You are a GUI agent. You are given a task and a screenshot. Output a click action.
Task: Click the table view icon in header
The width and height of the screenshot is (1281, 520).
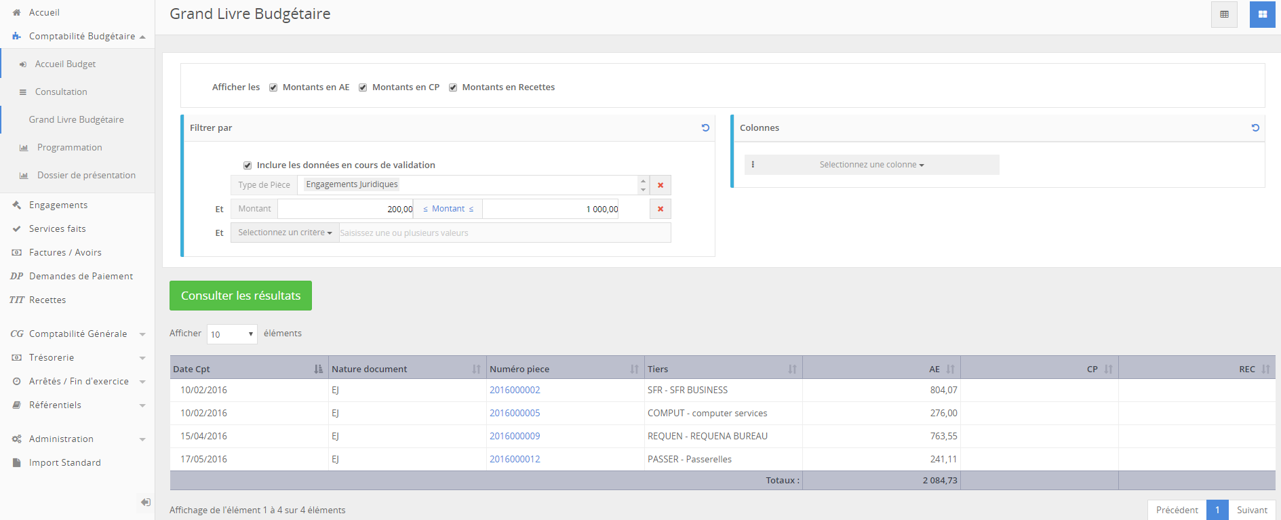1224,14
